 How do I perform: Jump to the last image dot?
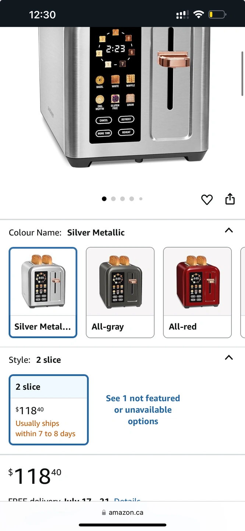coord(141,199)
